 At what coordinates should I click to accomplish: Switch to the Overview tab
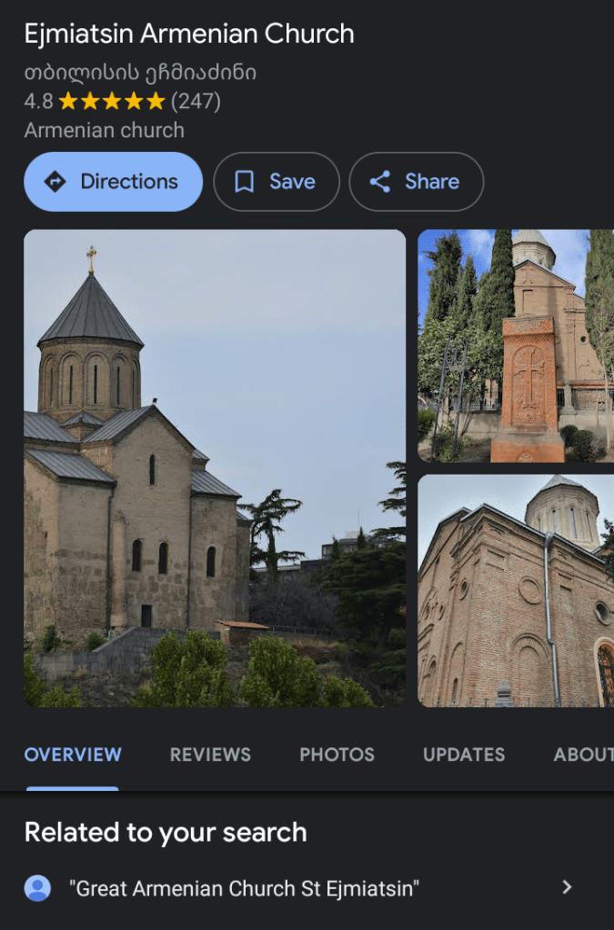pos(73,755)
